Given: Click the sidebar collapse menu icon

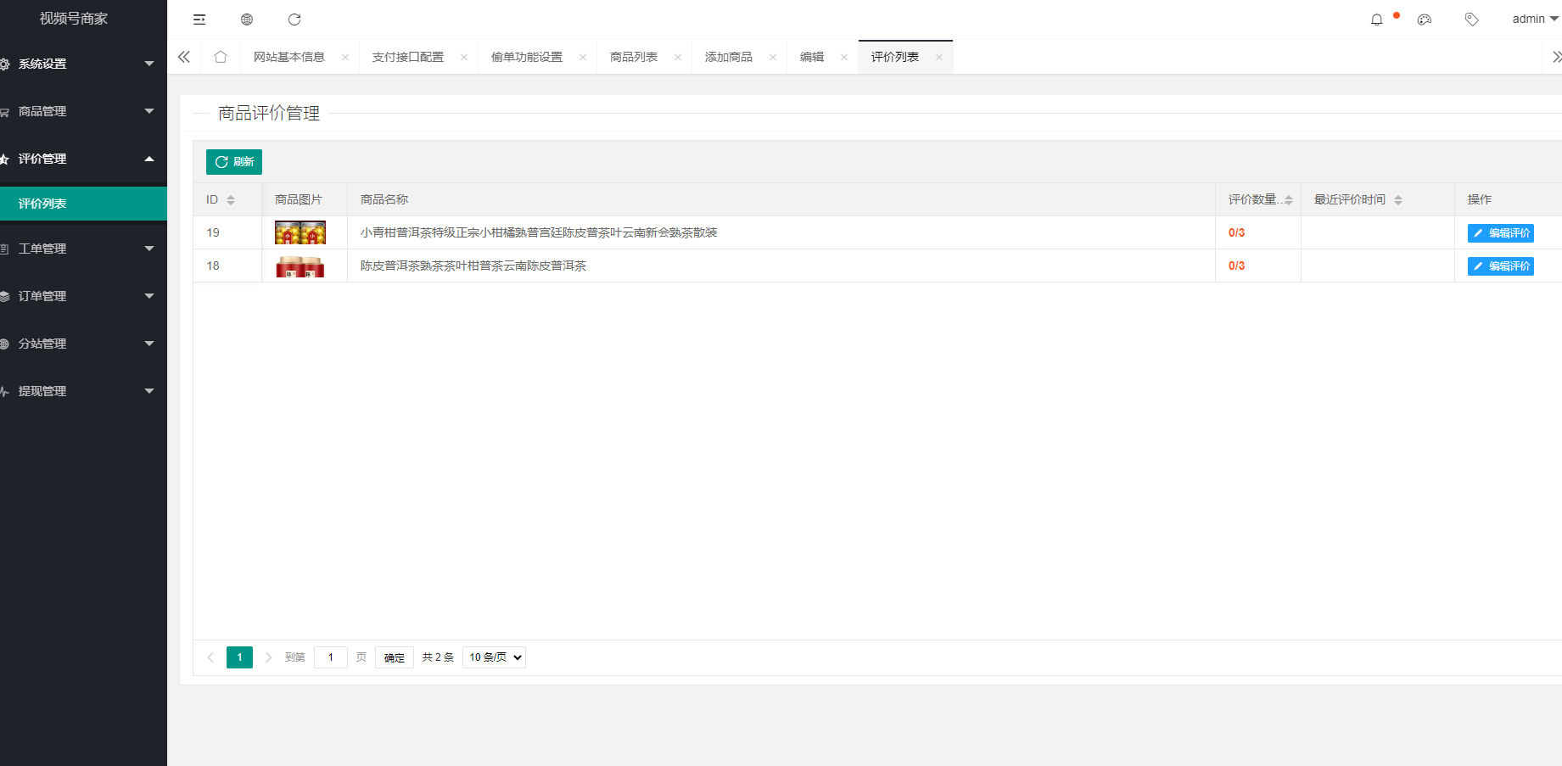Looking at the screenshot, I should (199, 20).
